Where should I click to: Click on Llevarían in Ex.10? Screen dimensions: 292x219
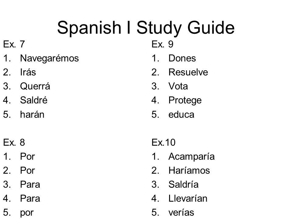pyautogui.click(x=188, y=199)
